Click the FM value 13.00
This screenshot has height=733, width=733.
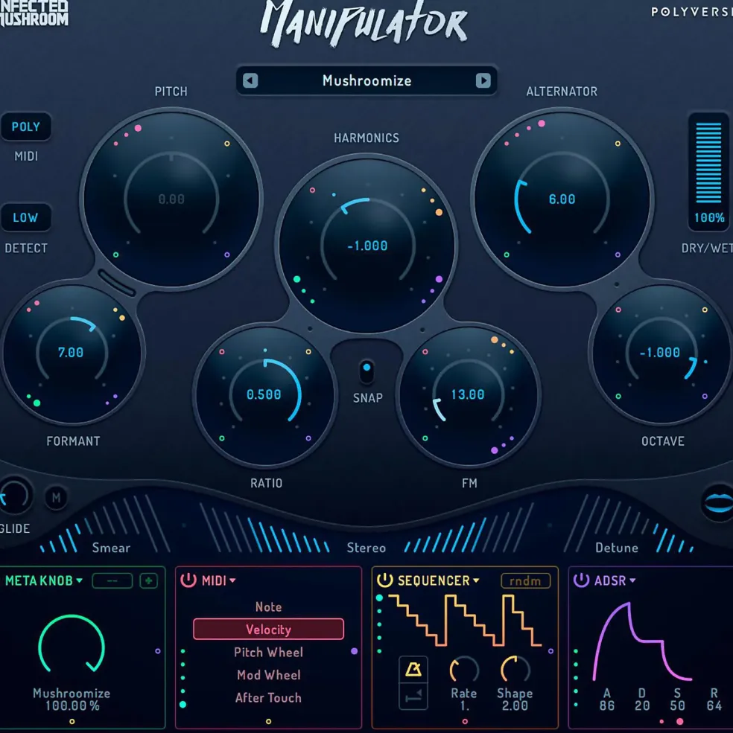click(468, 394)
